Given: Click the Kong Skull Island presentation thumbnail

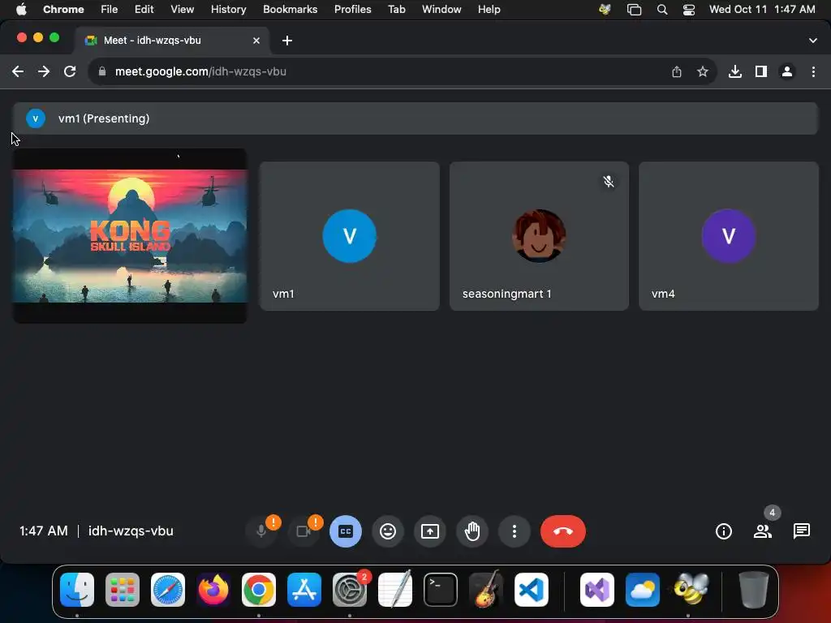Looking at the screenshot, I should [130, 236].
